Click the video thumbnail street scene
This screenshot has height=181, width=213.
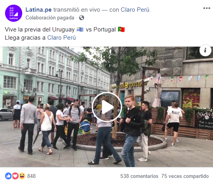click(x=55, y=136)
